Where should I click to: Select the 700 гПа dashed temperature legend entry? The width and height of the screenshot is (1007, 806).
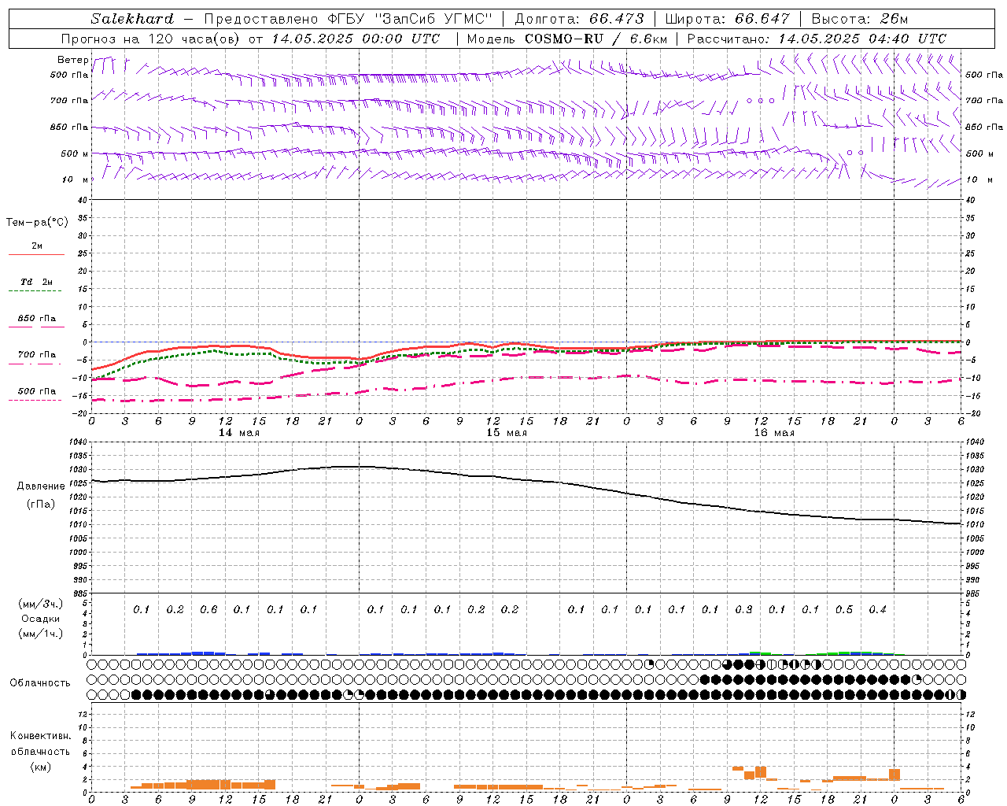[x=36, y=354]
